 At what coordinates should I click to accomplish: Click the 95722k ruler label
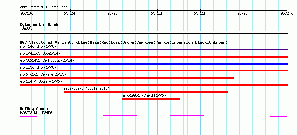200,13
